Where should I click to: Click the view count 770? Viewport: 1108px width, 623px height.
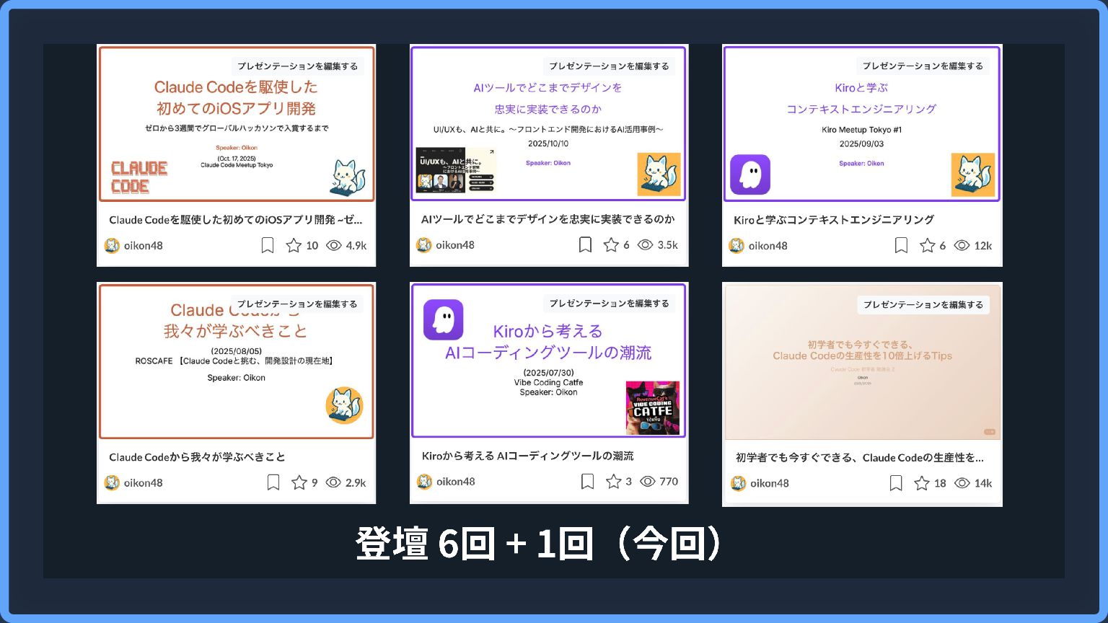(669, 482)
